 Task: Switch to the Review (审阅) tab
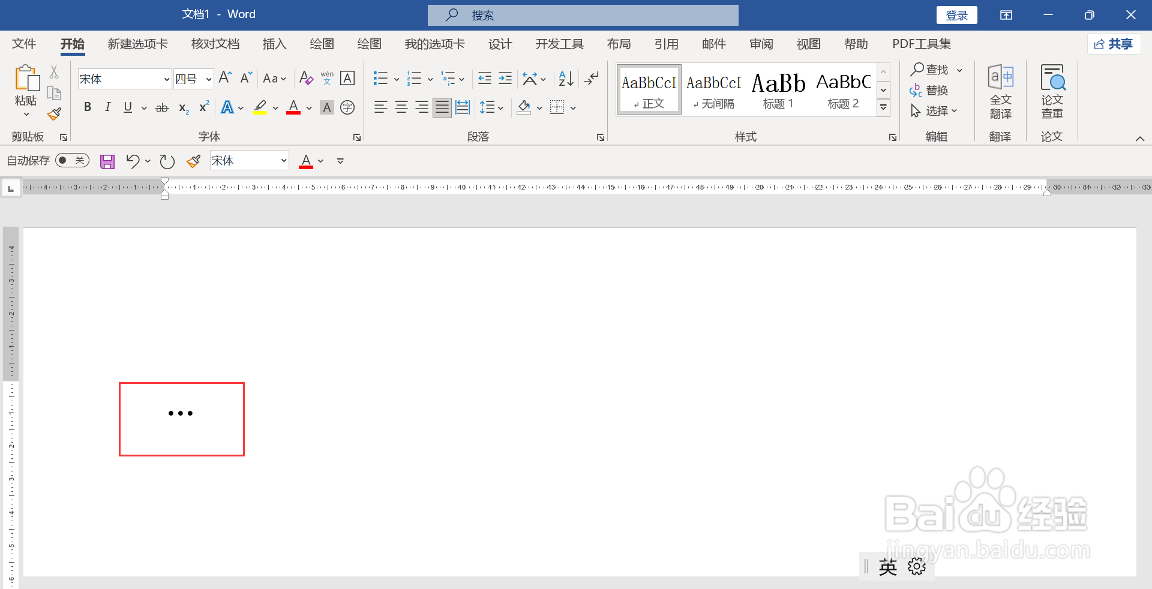(761, 44)
